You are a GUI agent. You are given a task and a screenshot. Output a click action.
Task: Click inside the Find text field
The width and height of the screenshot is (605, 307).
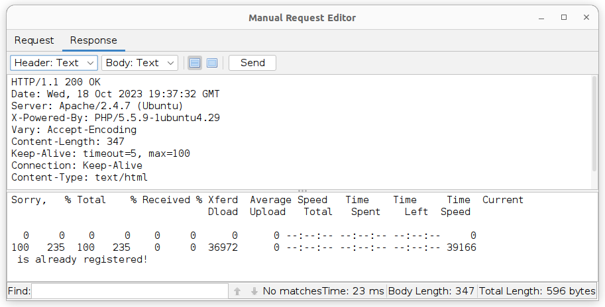(129, 291)
